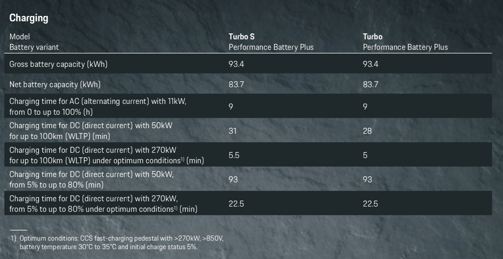Select the Turbo column header
This screenshot has width=503, height=259.
coord(373,37)
